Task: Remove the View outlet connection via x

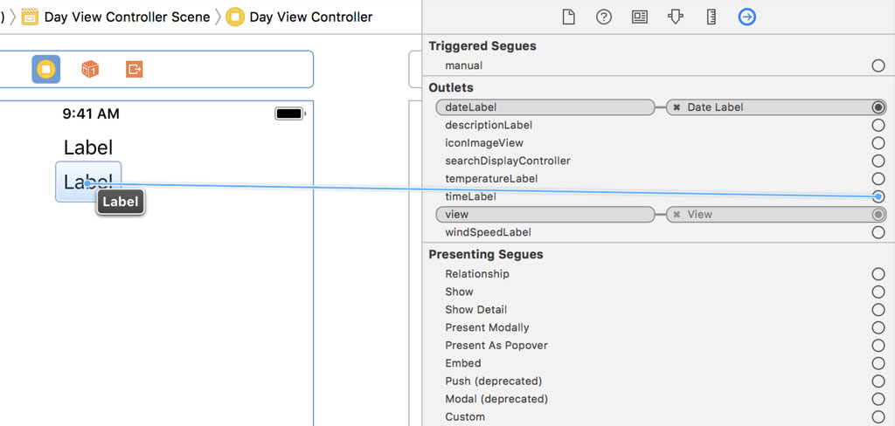Action: coord(676,215)
